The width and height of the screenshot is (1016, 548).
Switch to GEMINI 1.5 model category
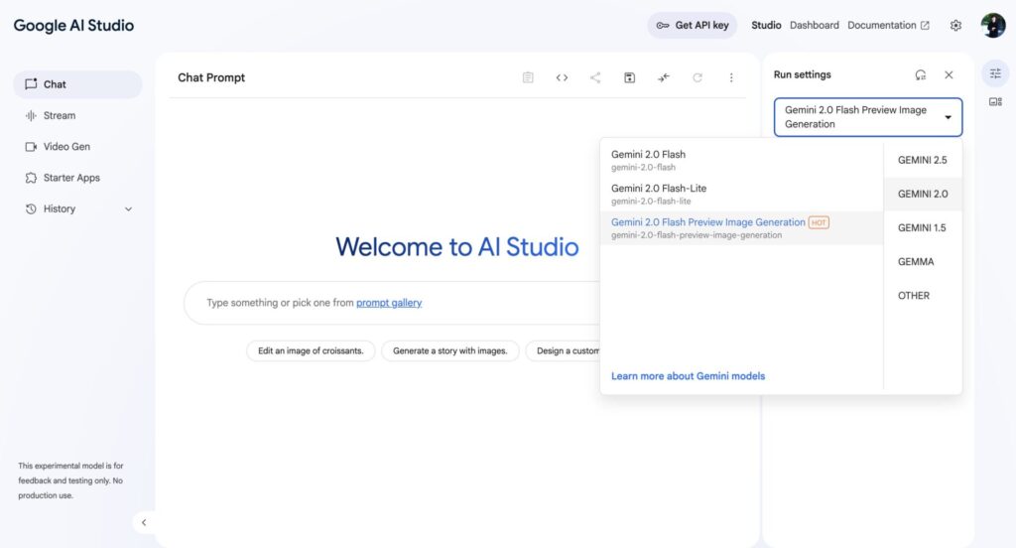(922, 227)
